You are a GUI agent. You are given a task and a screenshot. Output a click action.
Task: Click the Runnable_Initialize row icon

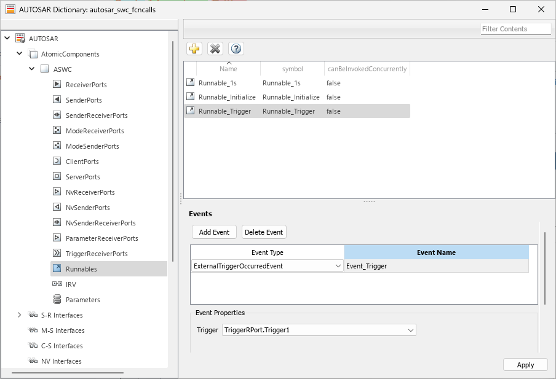[191, 96]
